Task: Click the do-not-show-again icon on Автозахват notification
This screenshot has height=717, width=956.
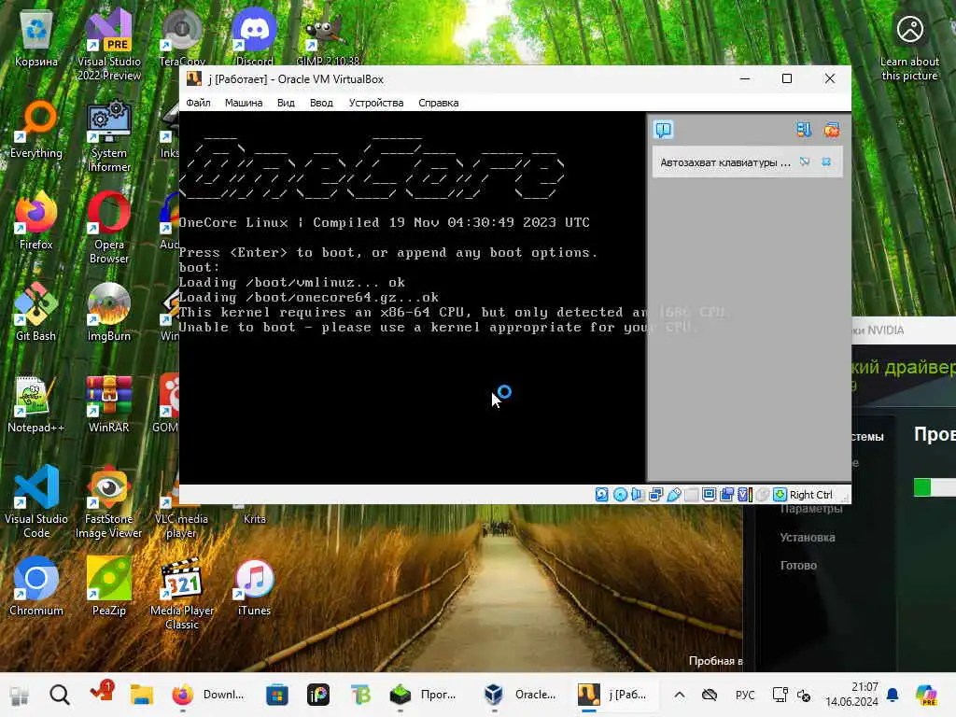Action: [805, 162]
